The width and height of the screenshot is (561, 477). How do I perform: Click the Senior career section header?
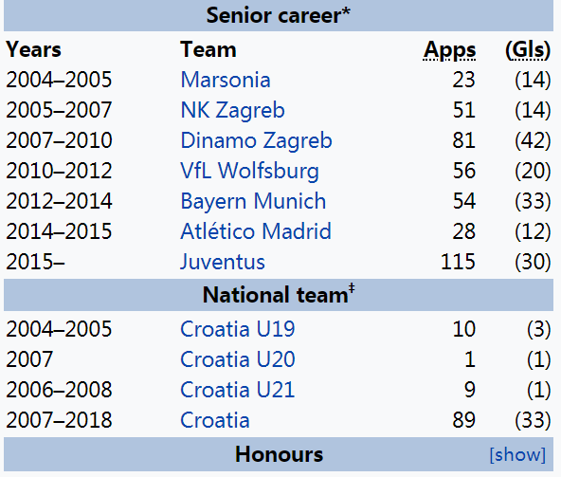coord(279,15)
